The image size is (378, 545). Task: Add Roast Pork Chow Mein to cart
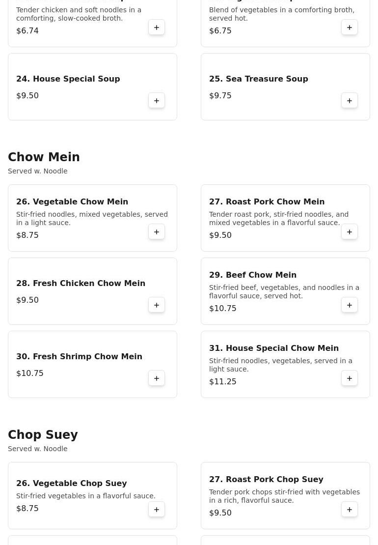point(350,232)
